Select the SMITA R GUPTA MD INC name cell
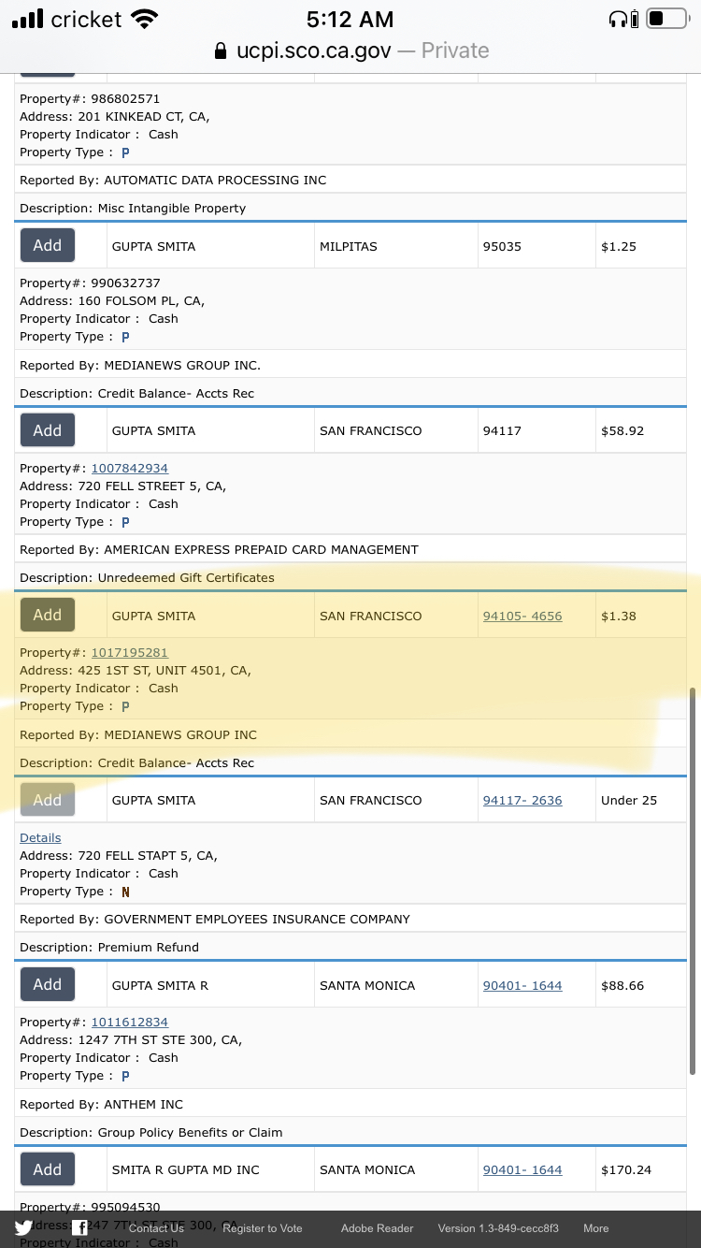 click(x=210, y=1169)
